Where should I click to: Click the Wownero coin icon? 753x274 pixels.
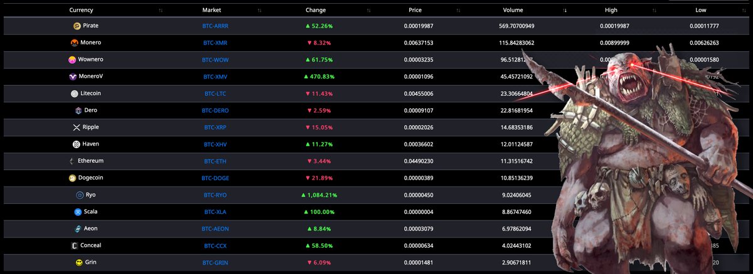72,59
